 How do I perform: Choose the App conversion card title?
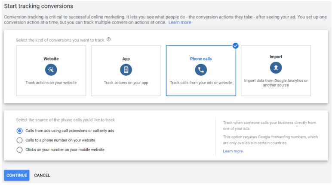pos(126,59)
